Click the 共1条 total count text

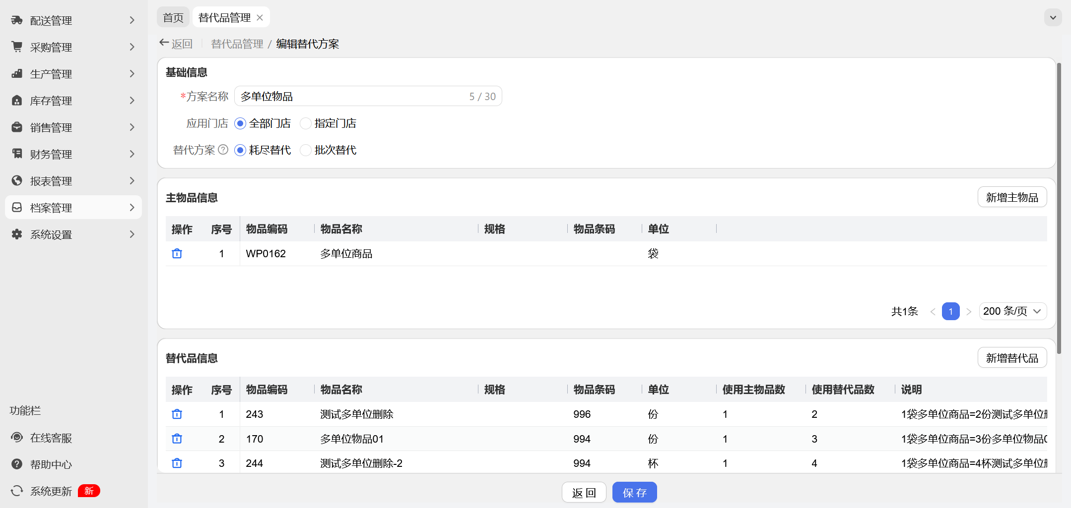(x=905, y=311)
